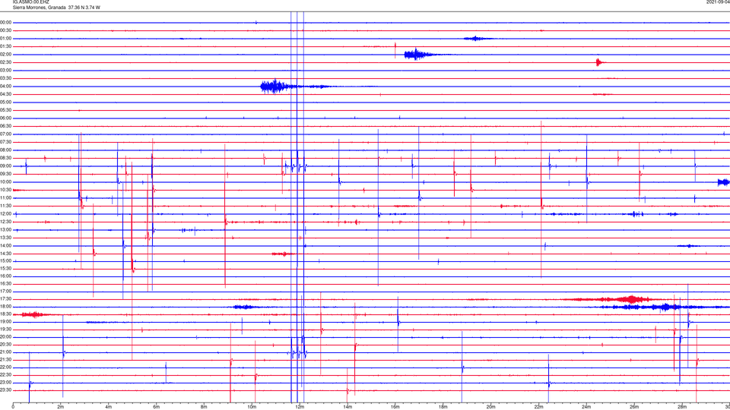
Task: Click the '01:00' time label
Action: click(x=6, y=38)
